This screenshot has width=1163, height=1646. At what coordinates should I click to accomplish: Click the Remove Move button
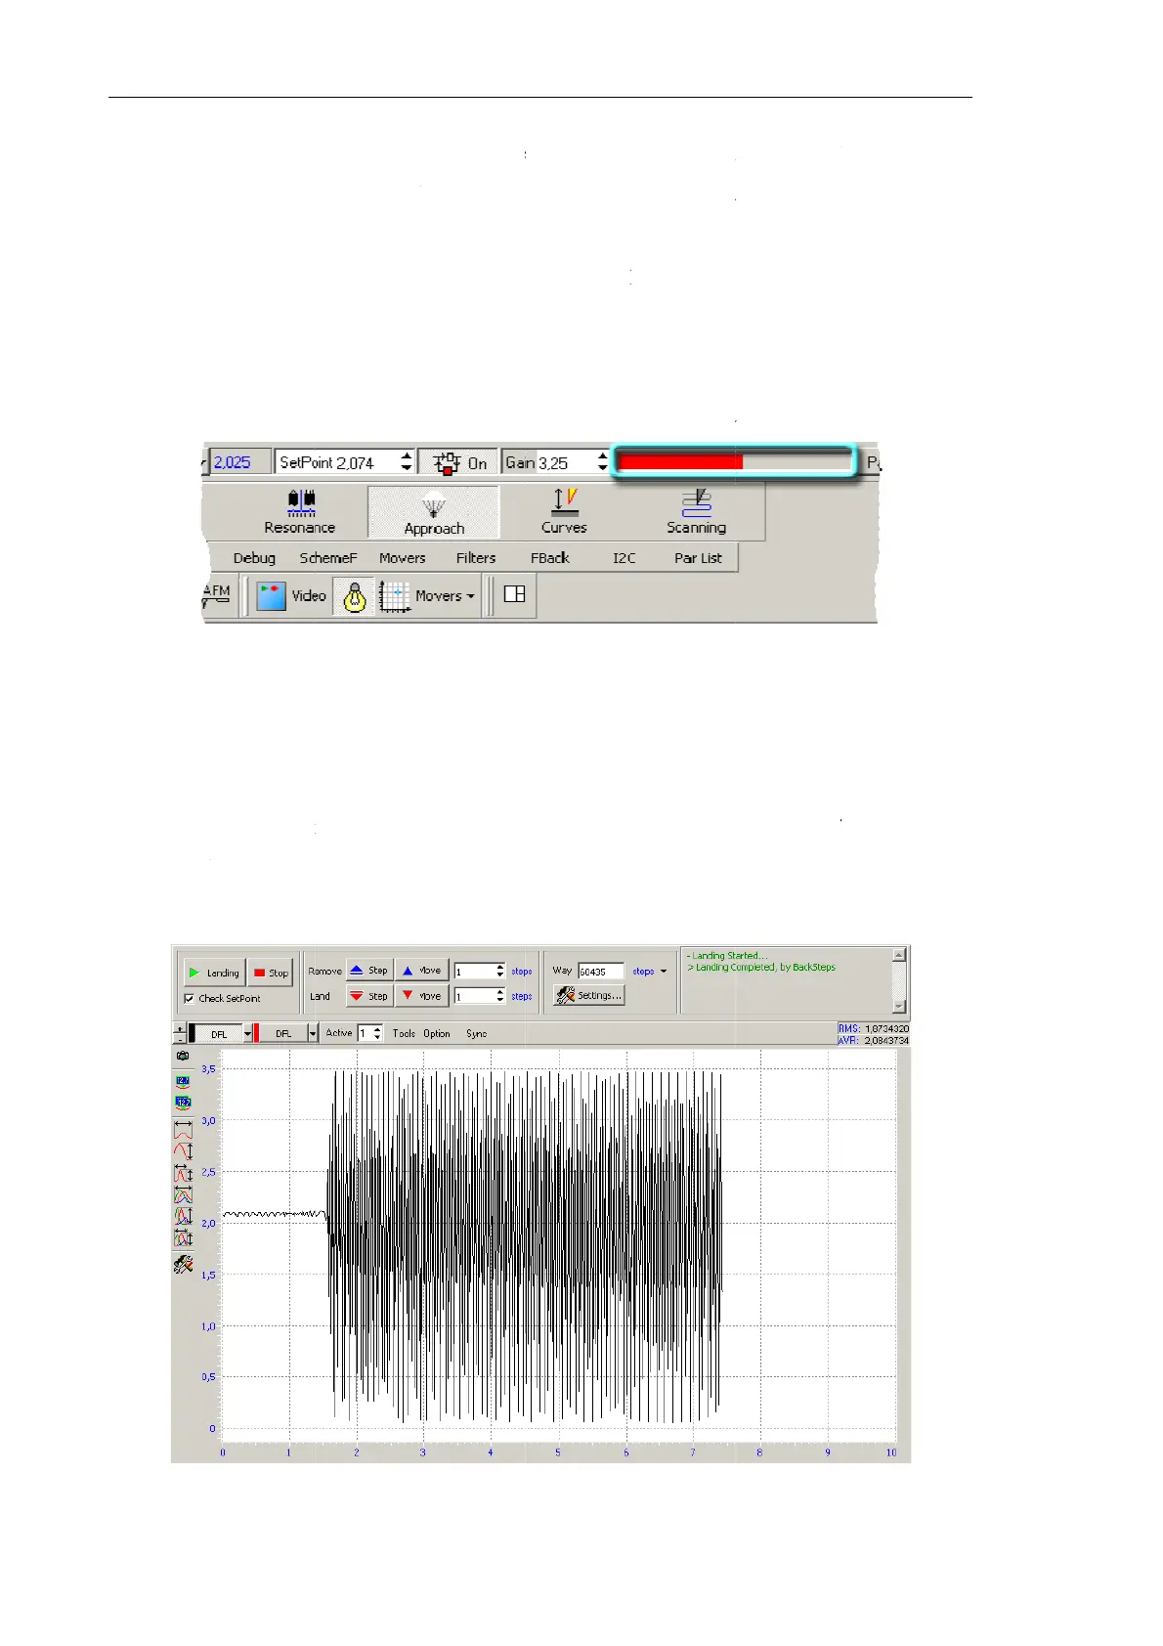point(422,971)
